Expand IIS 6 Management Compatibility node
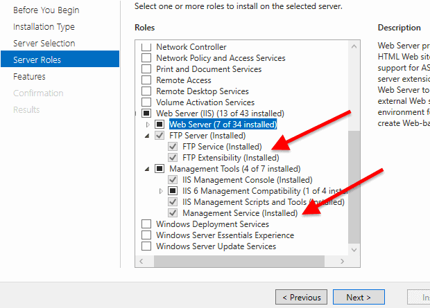Viewport: 430px width, 308px height. [x=161, y=191]
